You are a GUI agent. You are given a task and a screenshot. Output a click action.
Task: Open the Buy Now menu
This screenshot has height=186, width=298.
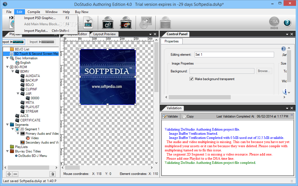pyautogui.click(x=82, y=12)
